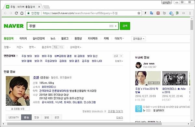Click the help icon beside 연관검색어
This screenshot has width=195, height=127.
(17, 56)
